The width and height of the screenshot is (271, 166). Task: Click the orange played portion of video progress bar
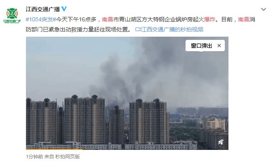point(54,149)
